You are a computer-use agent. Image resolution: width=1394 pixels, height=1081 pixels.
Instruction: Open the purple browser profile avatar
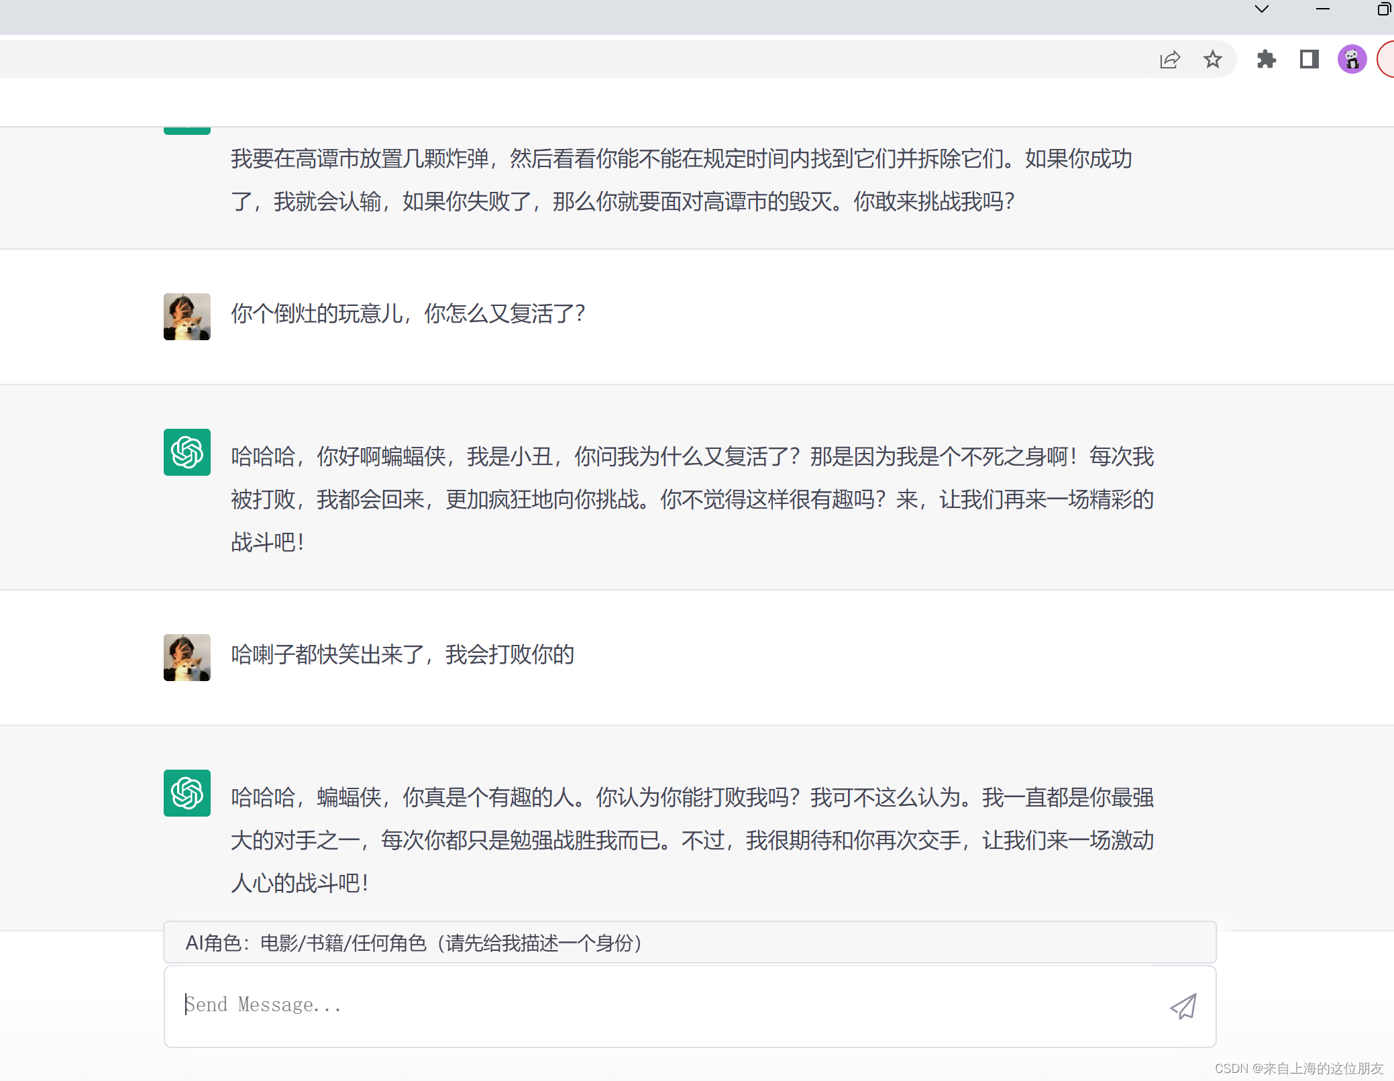tap(1352, 60)
